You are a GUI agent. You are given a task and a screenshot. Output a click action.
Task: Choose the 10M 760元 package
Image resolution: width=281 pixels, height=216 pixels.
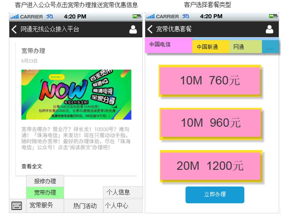coord(210,81)
